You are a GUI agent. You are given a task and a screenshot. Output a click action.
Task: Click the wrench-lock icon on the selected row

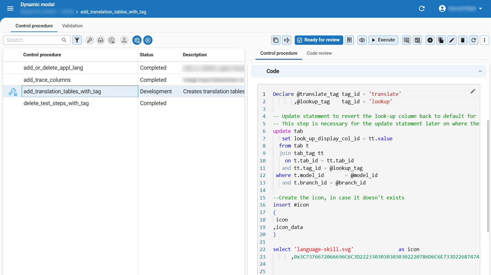coord(13,92)
